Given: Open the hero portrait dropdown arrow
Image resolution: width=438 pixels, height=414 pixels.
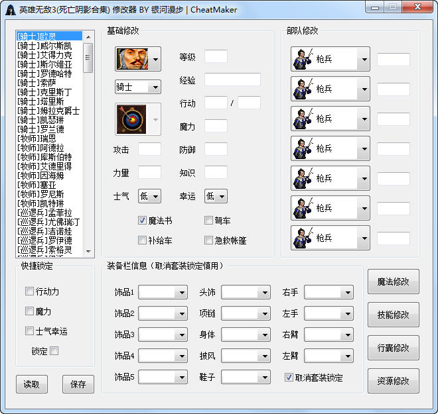Looking at the screenshot, I should (x=155, y=59).
